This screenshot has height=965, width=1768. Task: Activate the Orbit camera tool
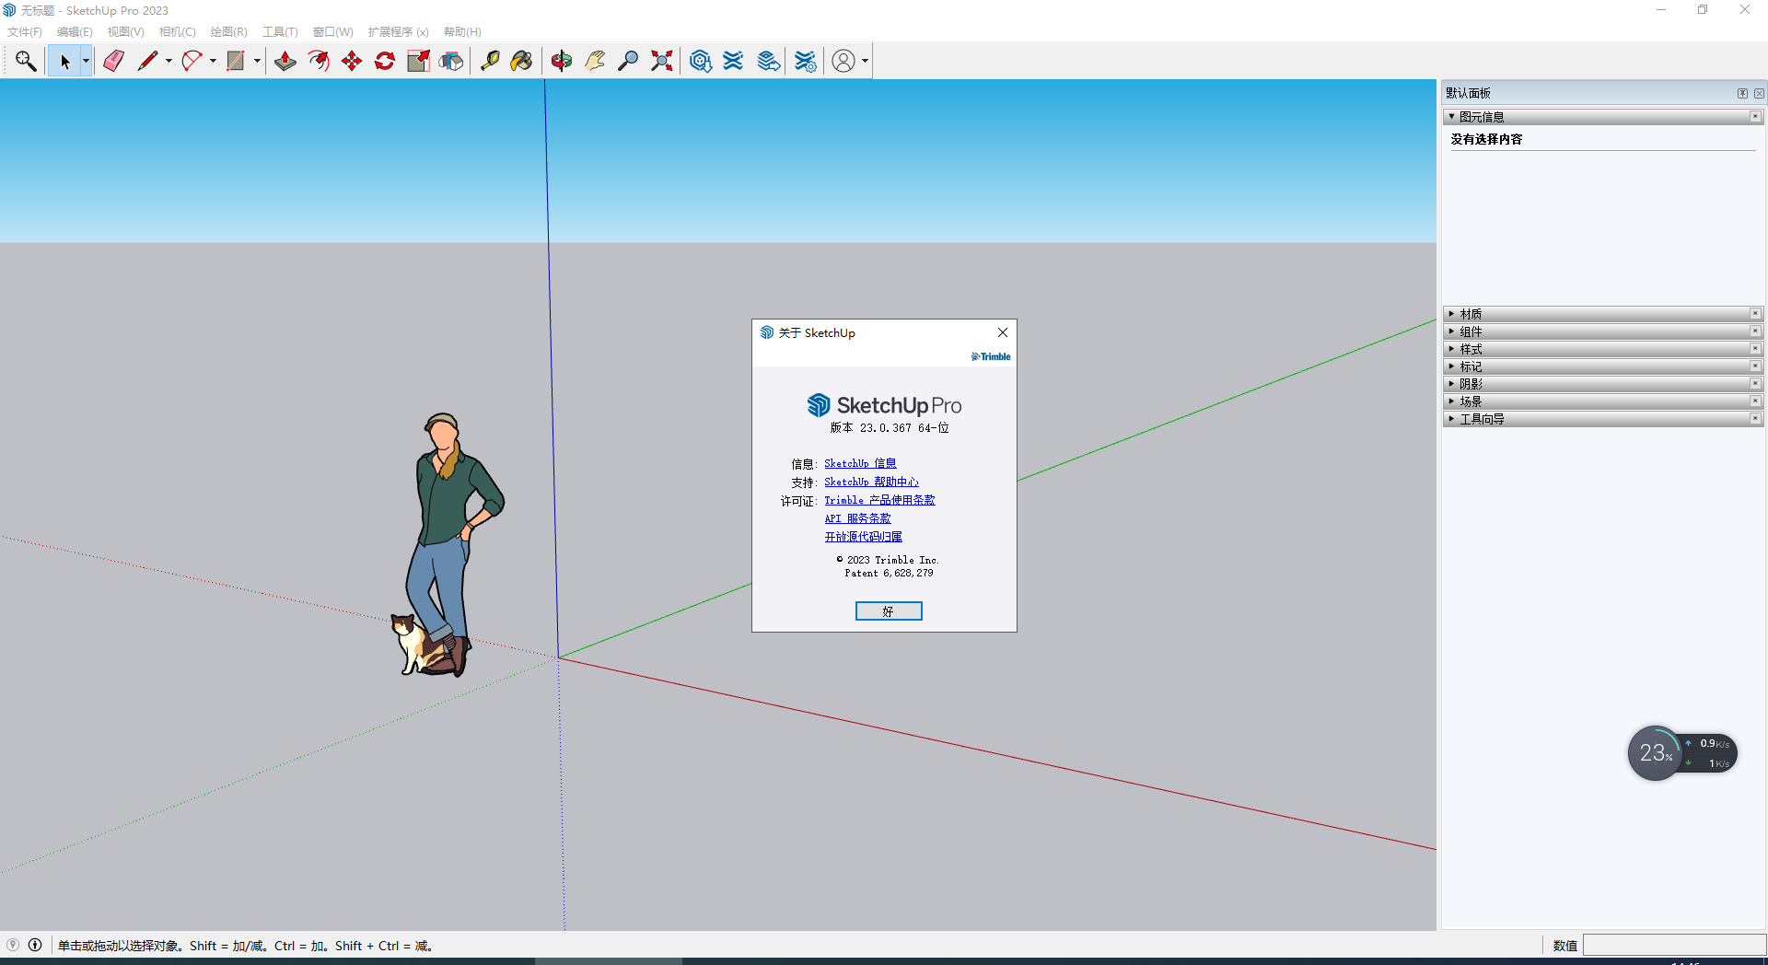(x=562, y=61)
